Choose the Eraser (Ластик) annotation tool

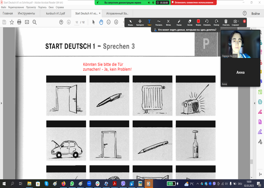(x=190, y=22)
